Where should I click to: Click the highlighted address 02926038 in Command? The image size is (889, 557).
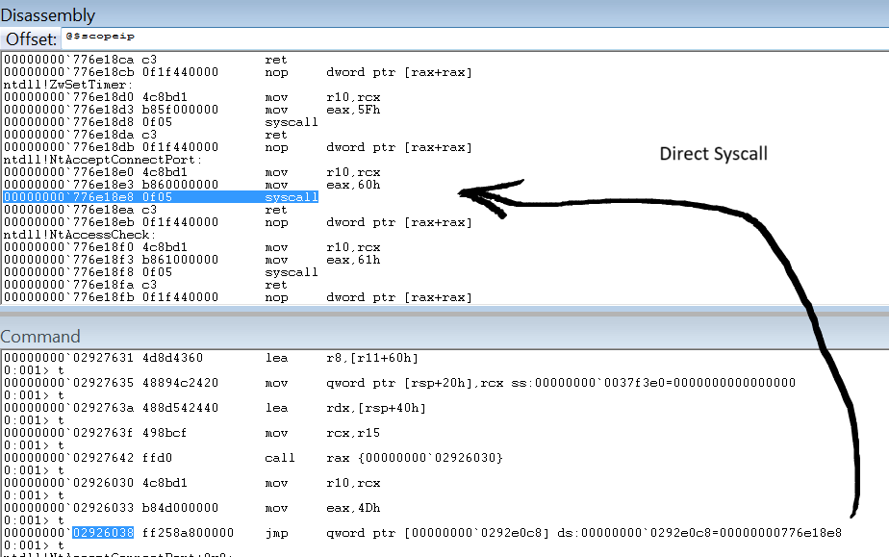point(103,533)
